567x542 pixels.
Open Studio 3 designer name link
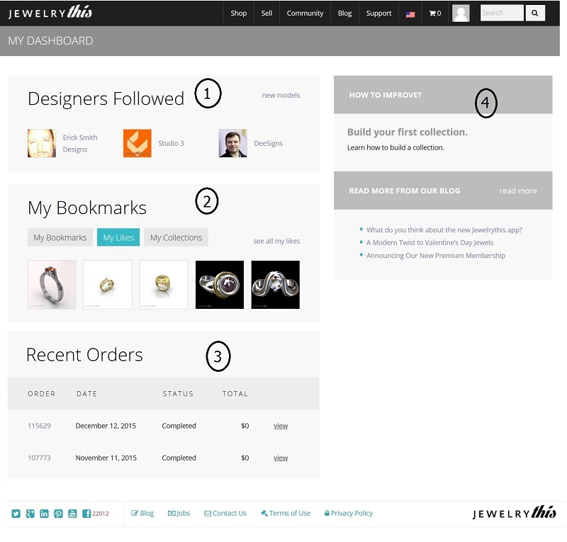pyautogui.click(x=171, y=143)
